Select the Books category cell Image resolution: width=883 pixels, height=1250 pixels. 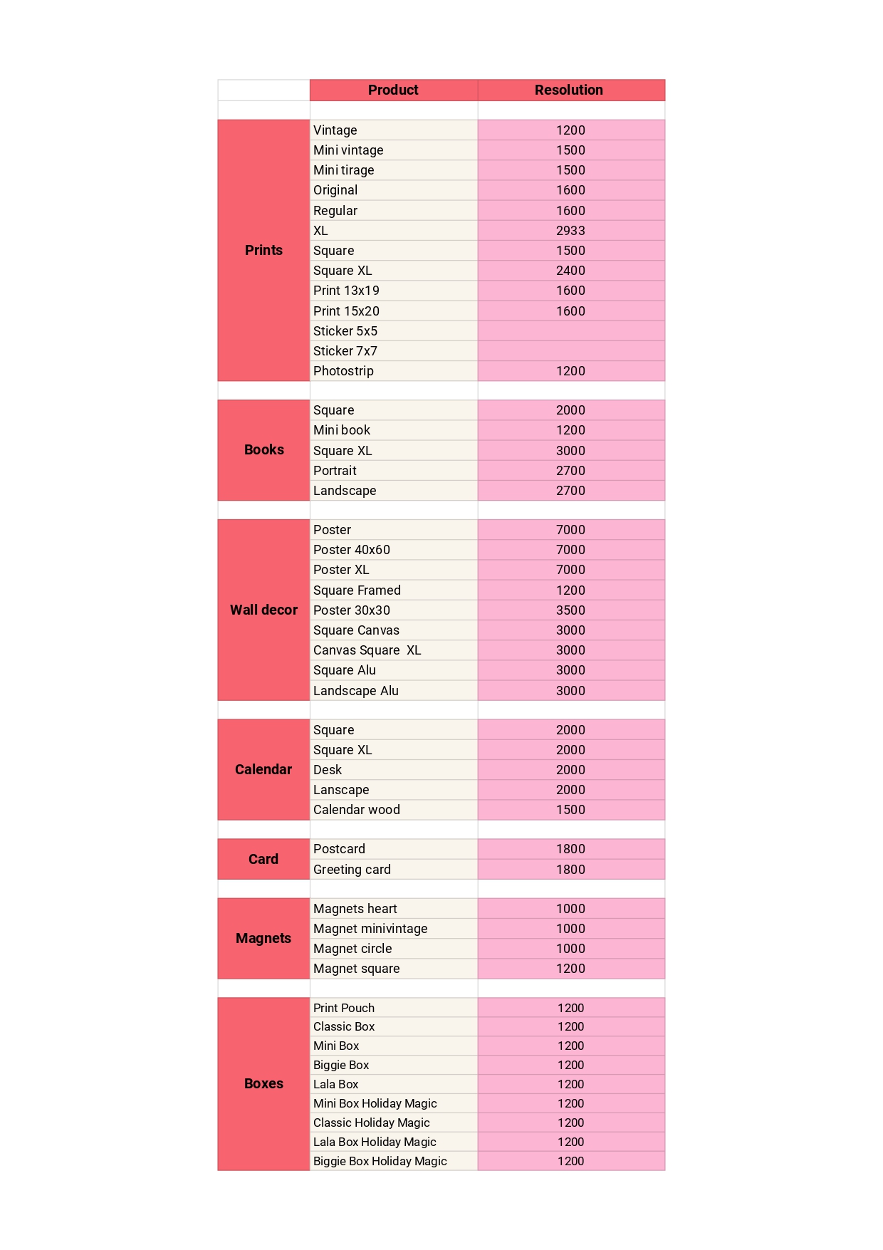point(263,449)
